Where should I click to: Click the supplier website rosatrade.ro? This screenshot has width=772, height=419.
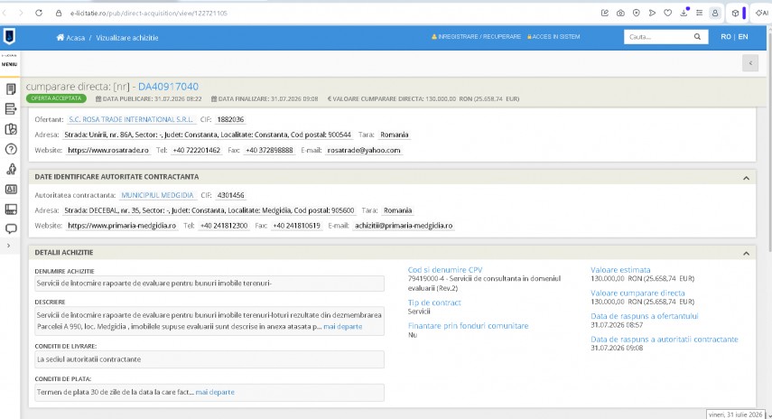pos(108,150)
